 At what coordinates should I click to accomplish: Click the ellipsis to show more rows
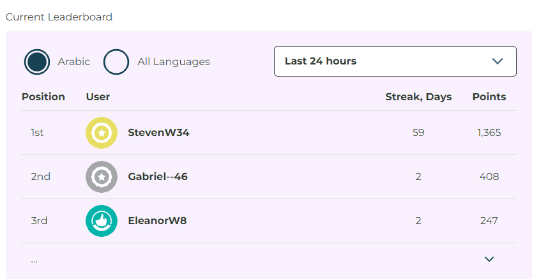34,260
